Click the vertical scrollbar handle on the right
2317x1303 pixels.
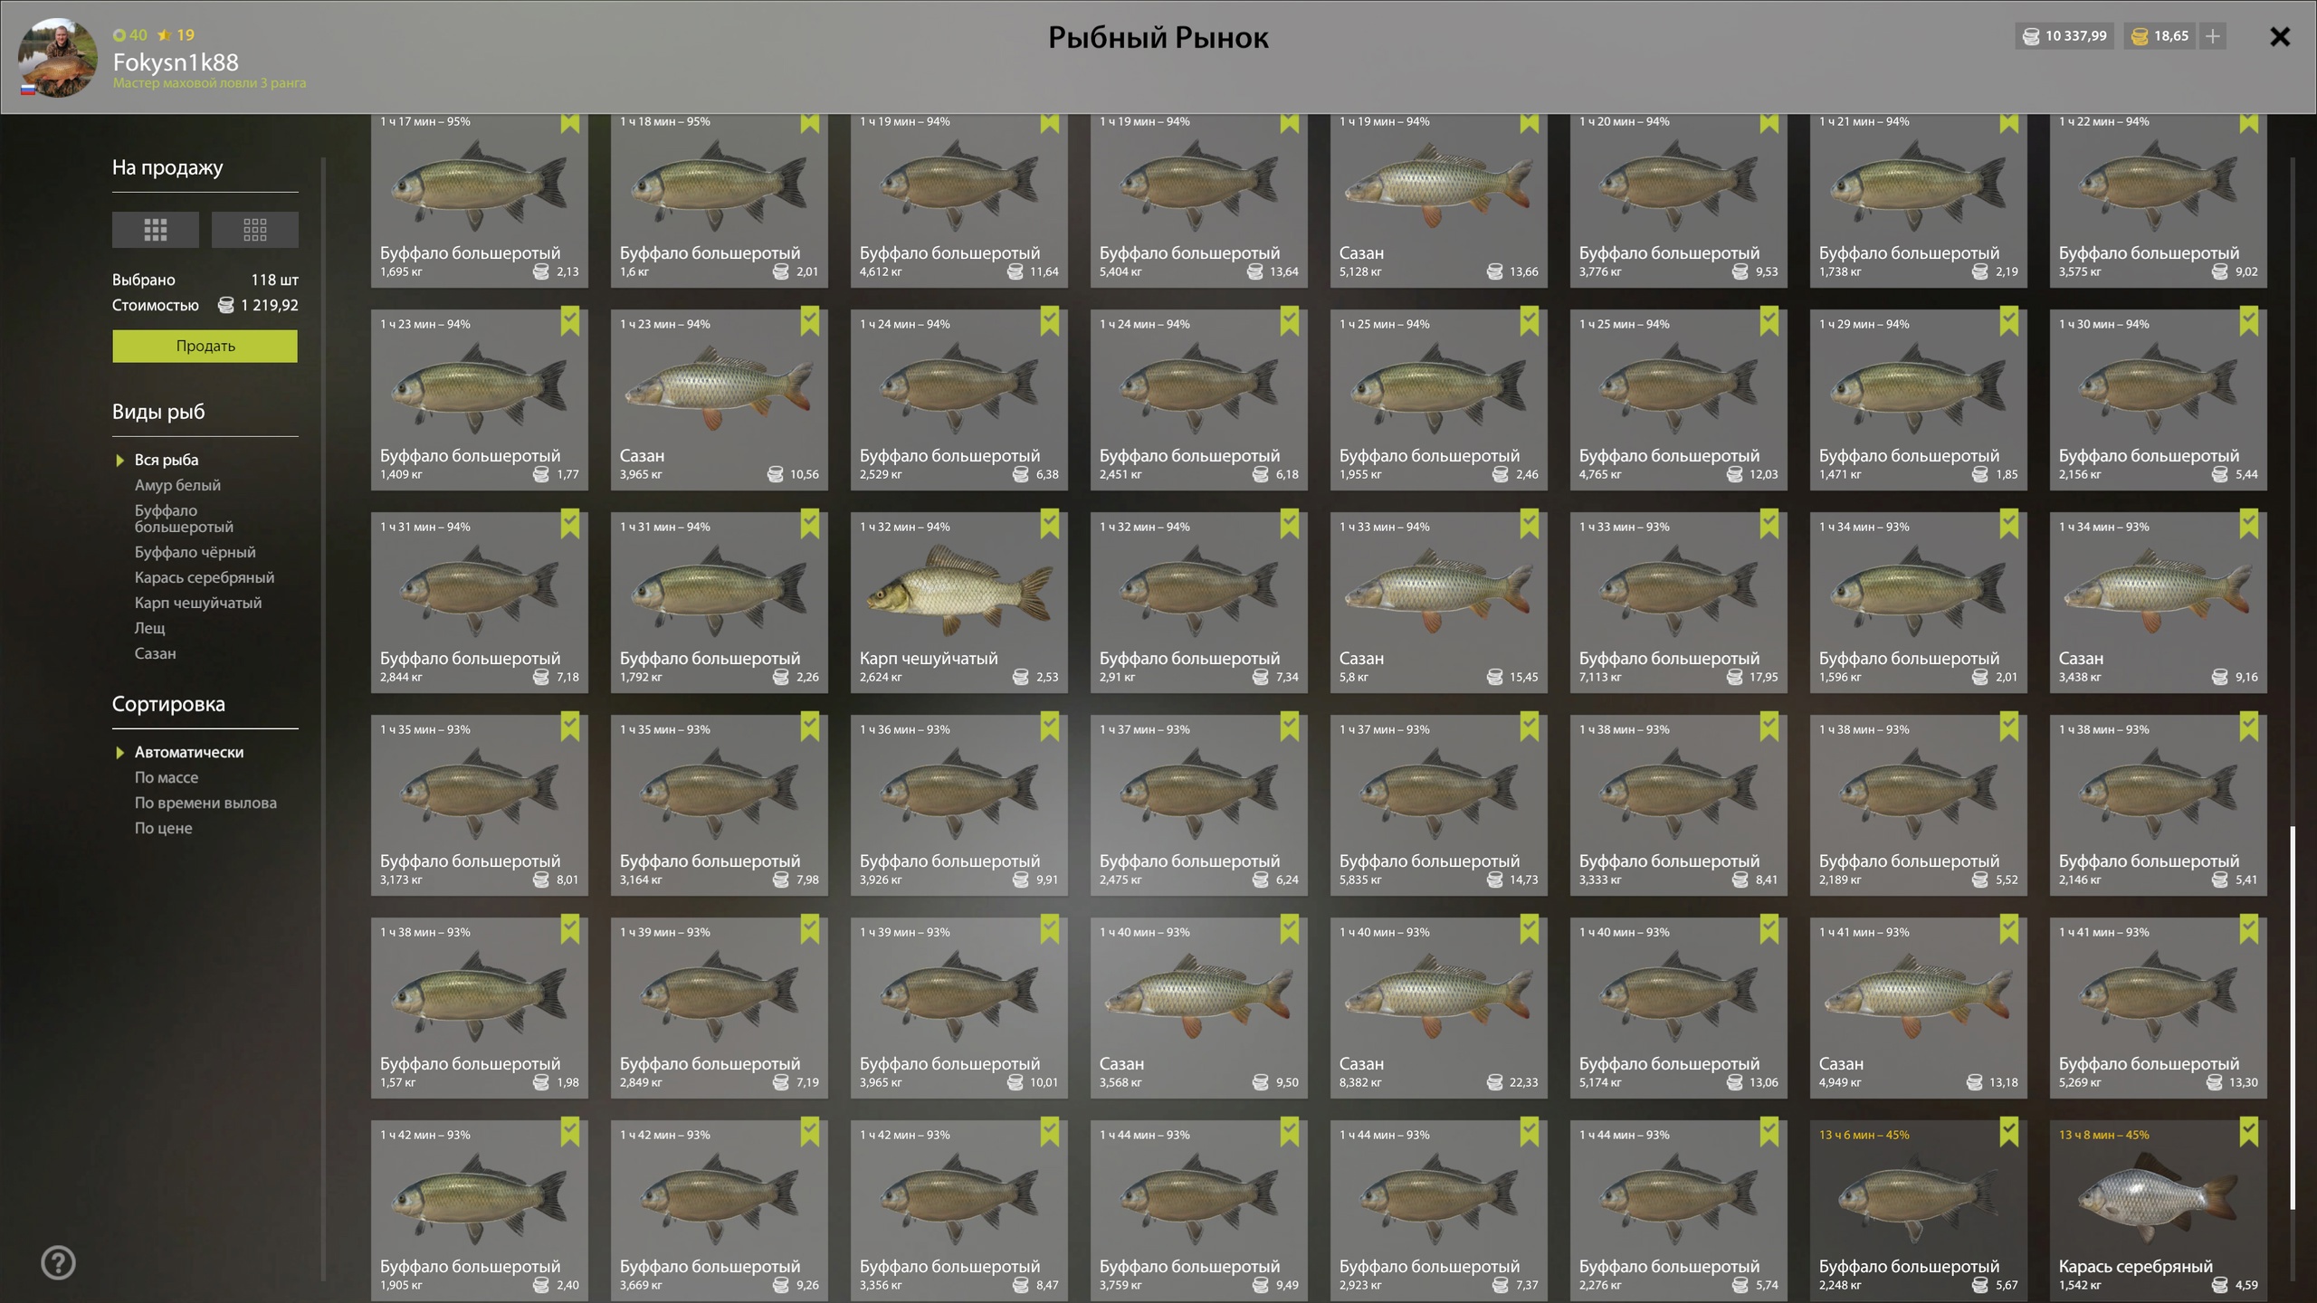click(x=2293, y=1017)
